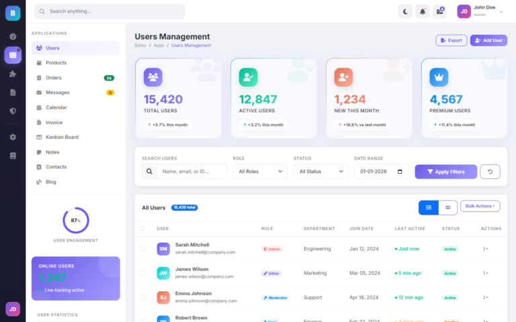516x322 pixels.
Task: Tick the select-all checkbox in table header
Action: [x=142, y=229]
